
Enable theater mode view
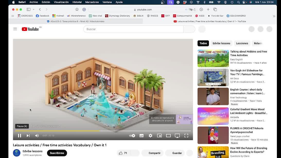168,136
